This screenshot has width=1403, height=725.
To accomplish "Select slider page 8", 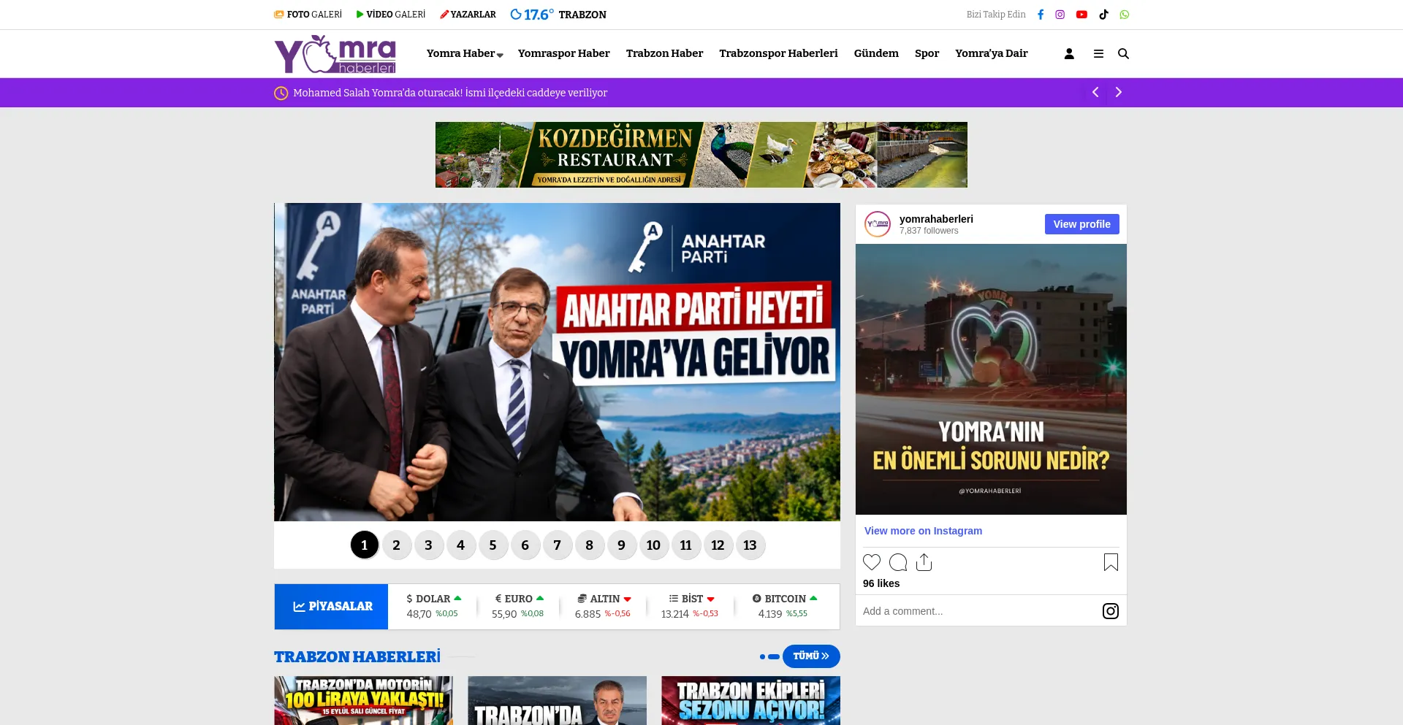I will tap(589, 545).
